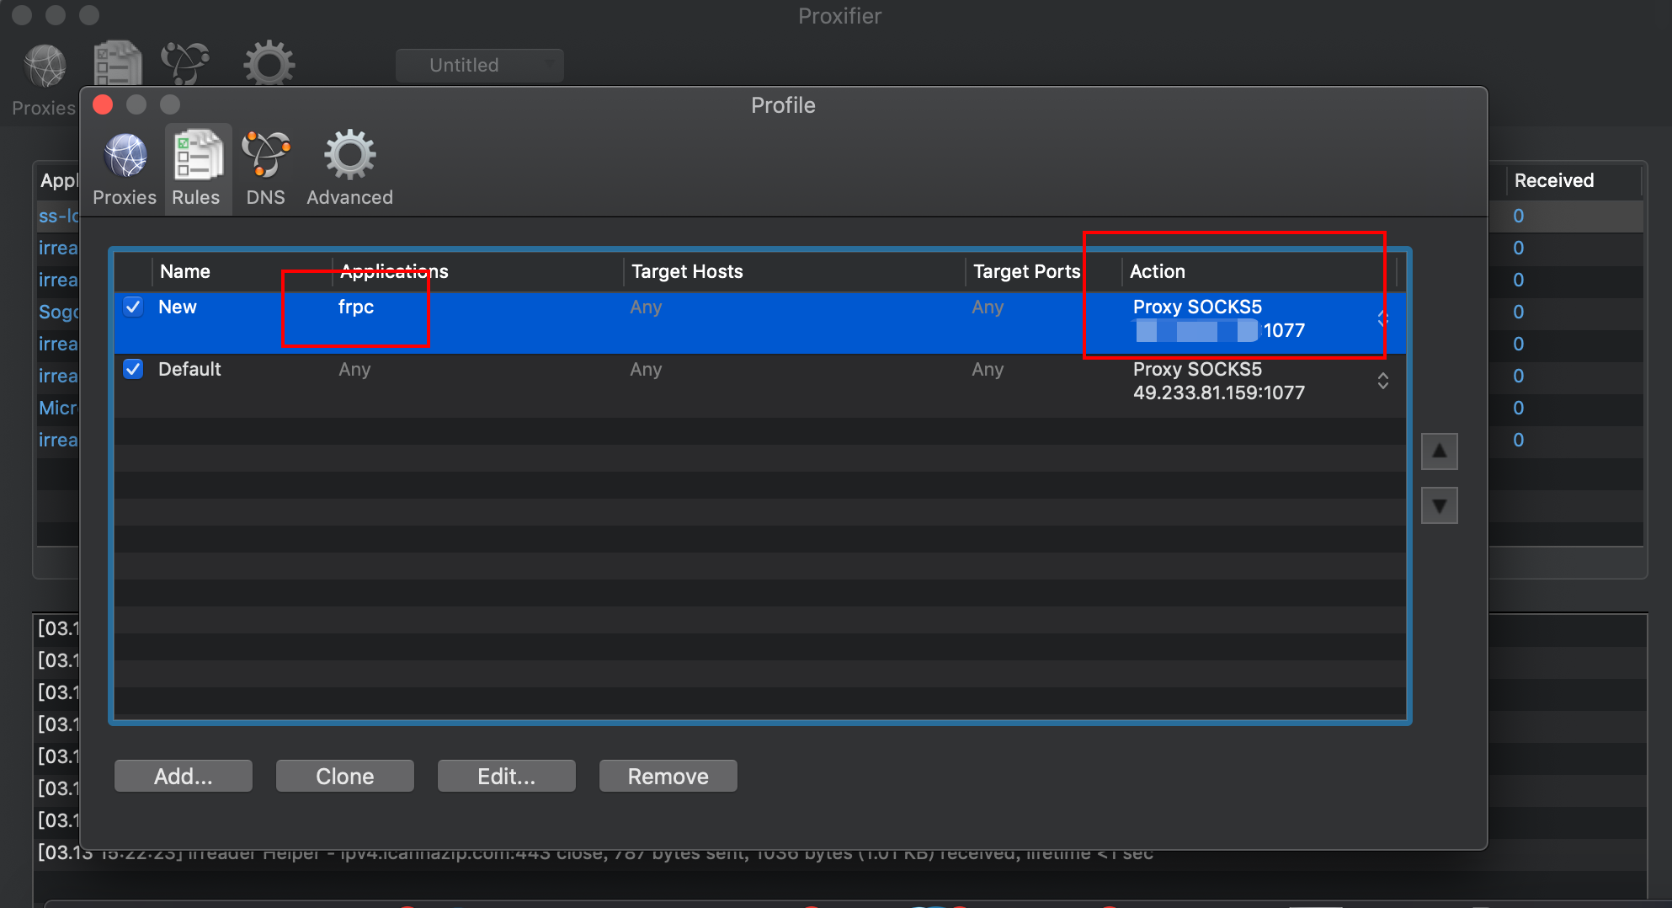Click the Edit... button

(507, 776)
